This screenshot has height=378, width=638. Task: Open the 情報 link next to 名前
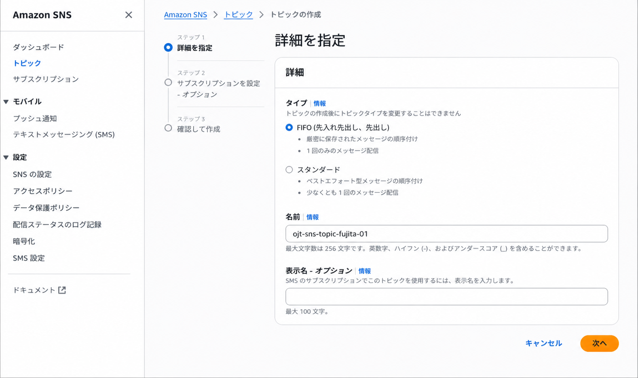pos(313,217)
